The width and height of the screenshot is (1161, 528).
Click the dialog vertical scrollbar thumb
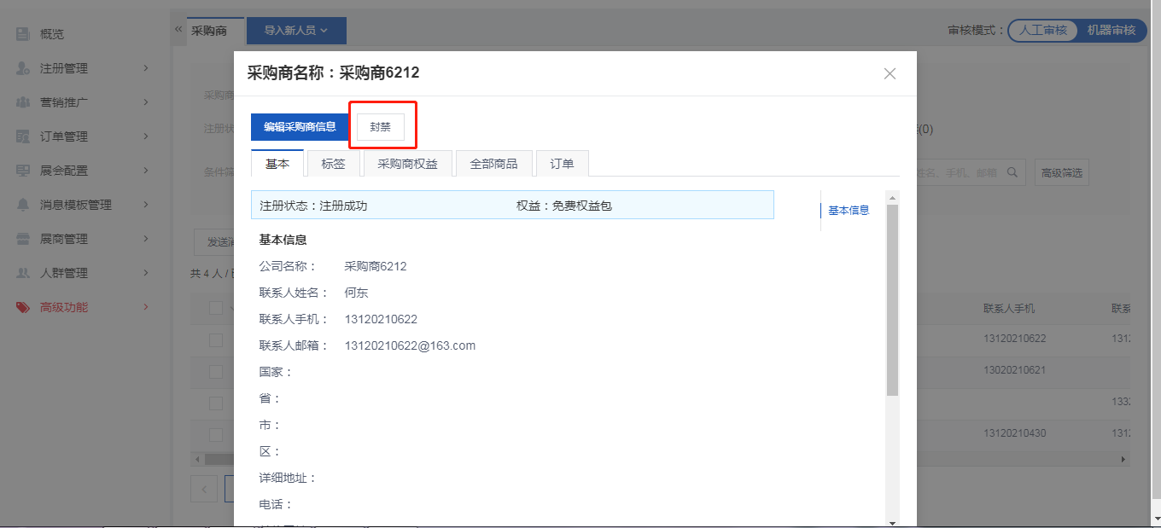click(892, 300)
